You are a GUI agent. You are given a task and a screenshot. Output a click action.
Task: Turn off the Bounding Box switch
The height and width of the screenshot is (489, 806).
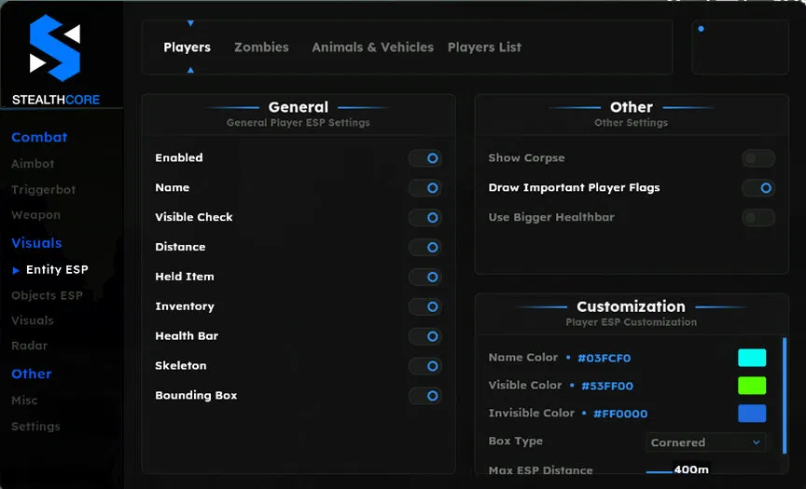tap(425, 396)
